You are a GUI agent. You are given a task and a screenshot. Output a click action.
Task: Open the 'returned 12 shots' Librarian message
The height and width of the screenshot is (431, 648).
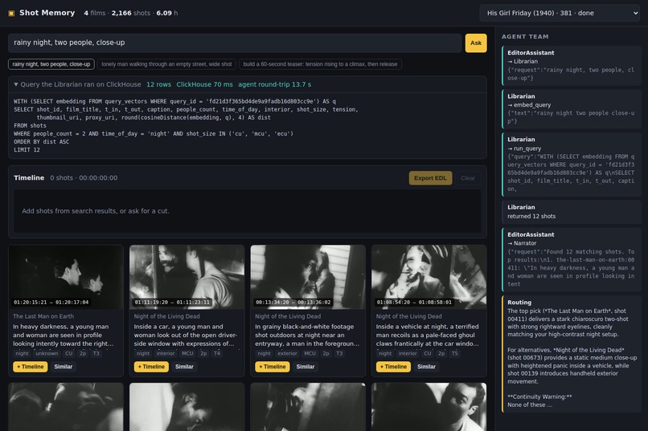pos(572,212)
